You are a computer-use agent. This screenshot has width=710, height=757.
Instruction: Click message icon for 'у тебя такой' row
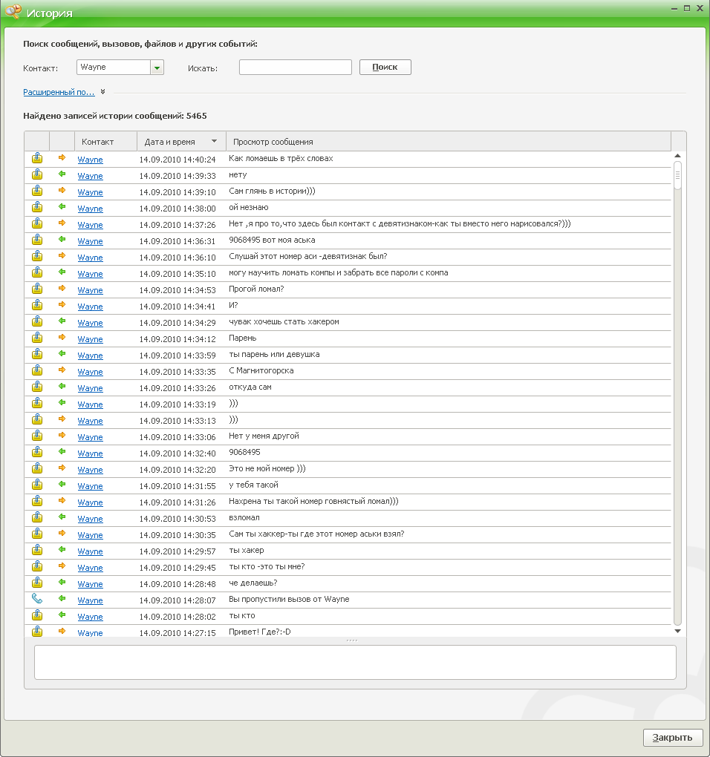coord(37,485)
